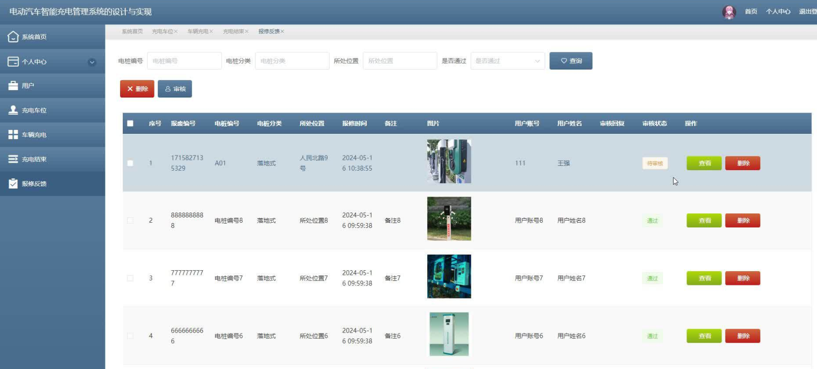The height and width of the screenshot is (369, 817).
Task: Close the 报修反馈 tab with its X
Action: point(282,32)
